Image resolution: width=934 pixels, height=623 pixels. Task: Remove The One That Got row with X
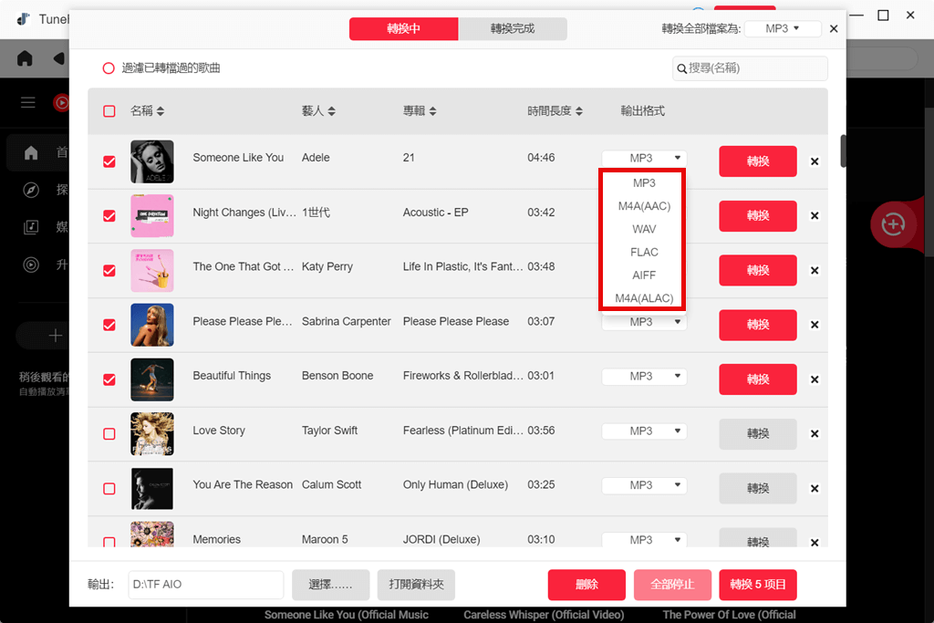(815, 270)
